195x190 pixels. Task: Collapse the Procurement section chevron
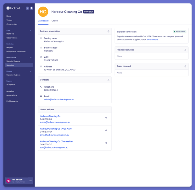point(31,58)
